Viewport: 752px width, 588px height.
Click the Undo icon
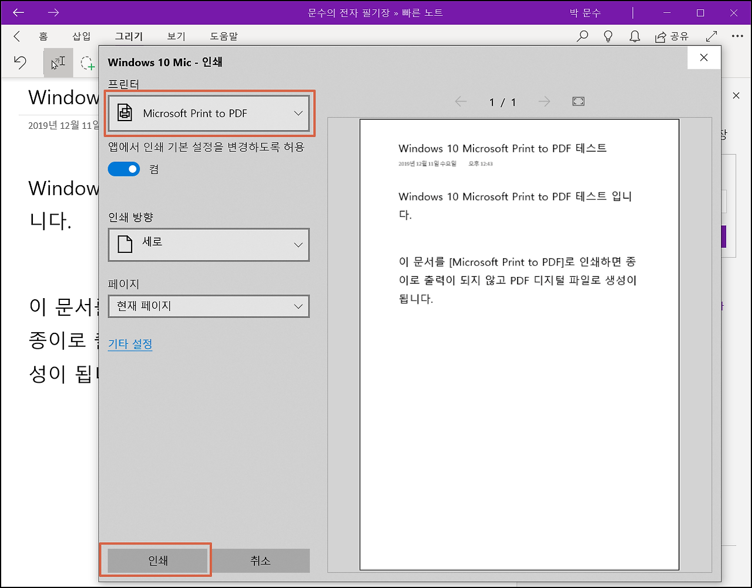pos(19,62)
